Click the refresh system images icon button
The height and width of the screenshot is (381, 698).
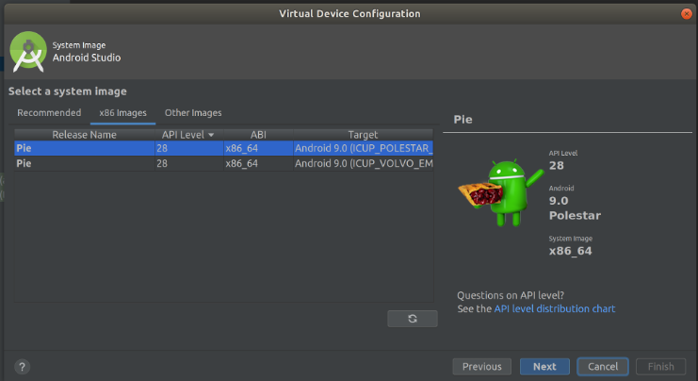(413, 319)
